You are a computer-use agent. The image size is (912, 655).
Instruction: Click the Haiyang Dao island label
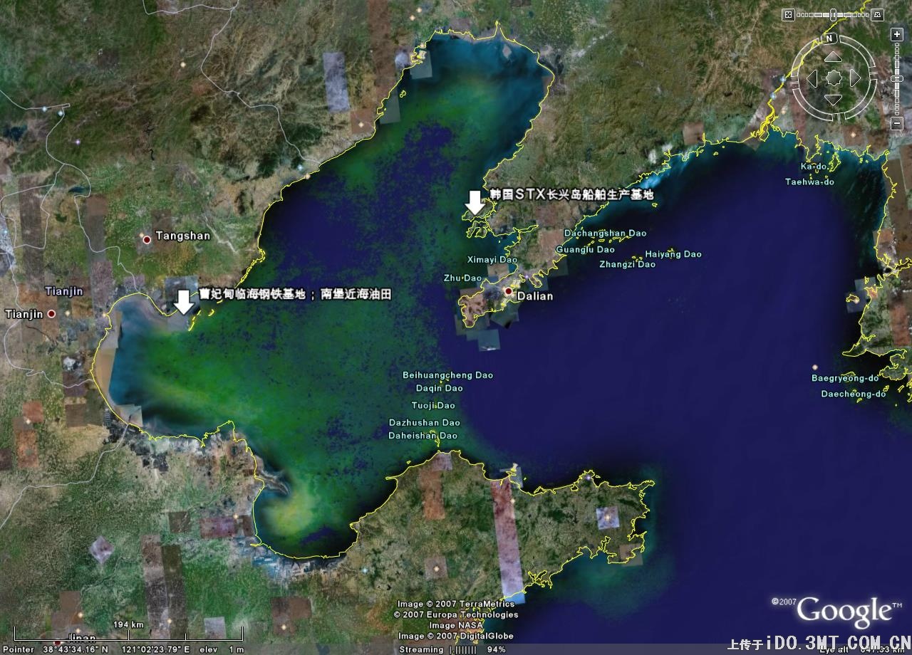pos(673,254)
